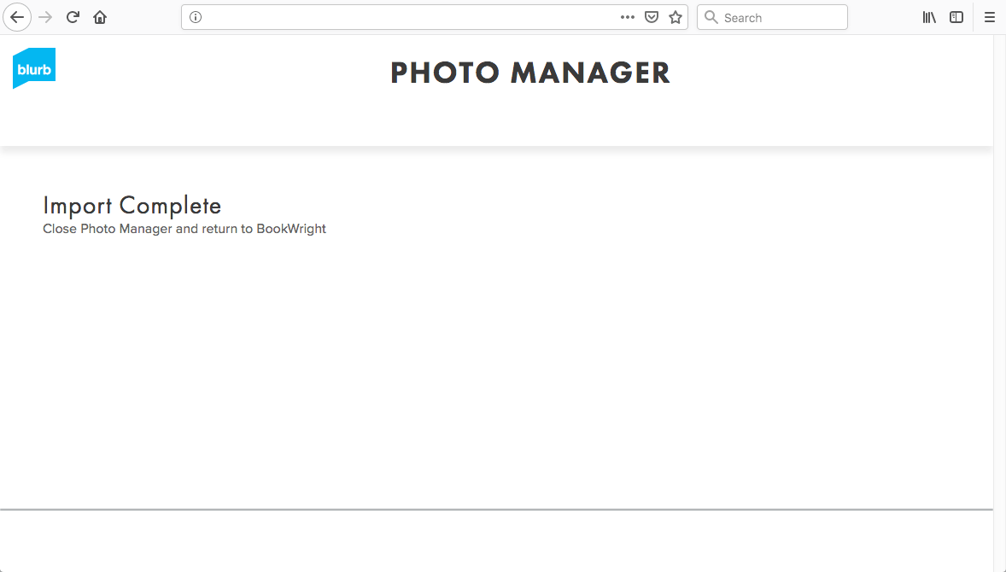The height and width of the screenshot is (572, 1006).
Task: Open the browser home page icon
Action: [x=100, y=17]
